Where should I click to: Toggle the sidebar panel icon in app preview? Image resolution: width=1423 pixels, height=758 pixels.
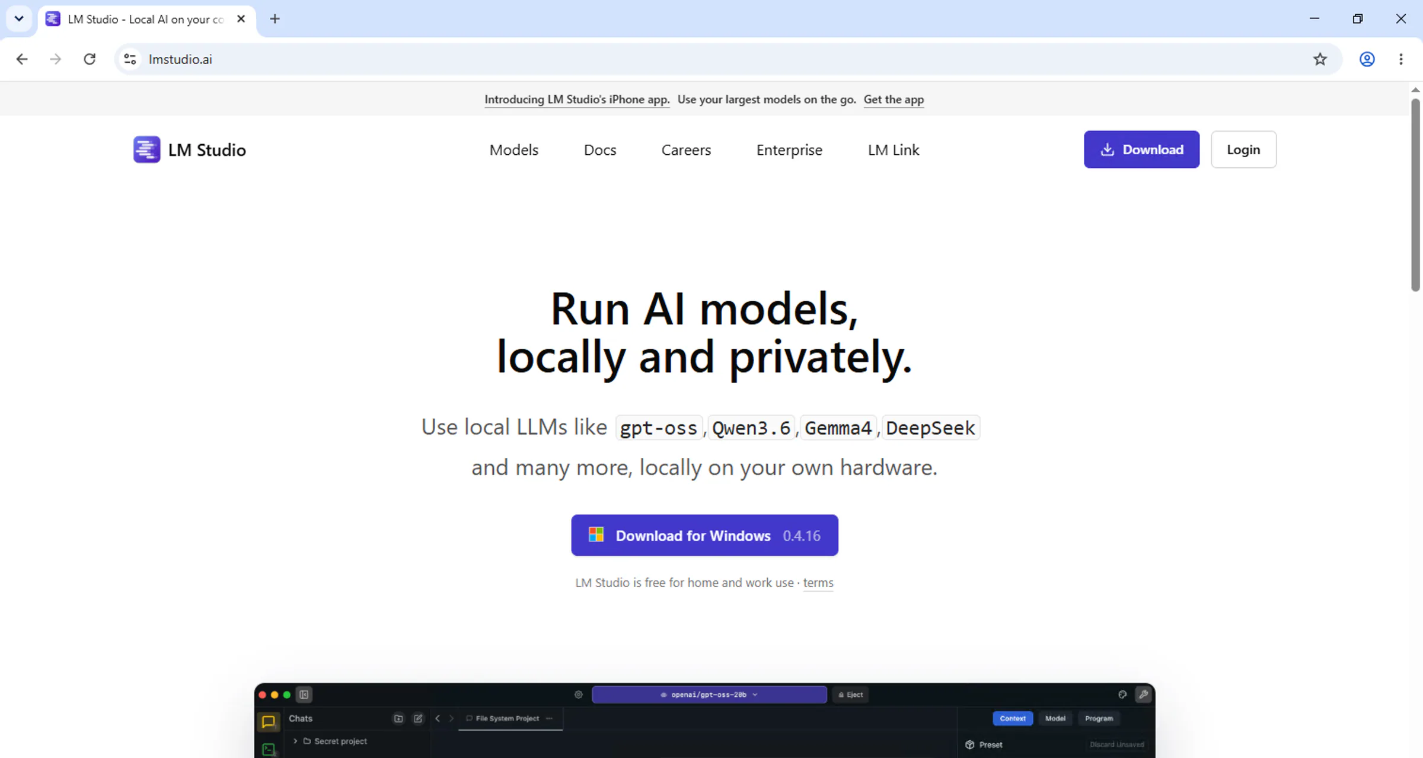[304, 695]
